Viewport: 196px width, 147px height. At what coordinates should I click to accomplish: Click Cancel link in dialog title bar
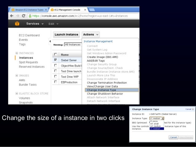point(188,109)
